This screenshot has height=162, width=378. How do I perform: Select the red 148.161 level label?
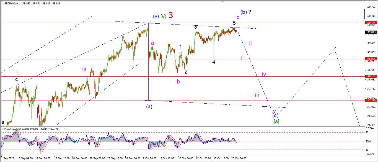coord(370,76)
